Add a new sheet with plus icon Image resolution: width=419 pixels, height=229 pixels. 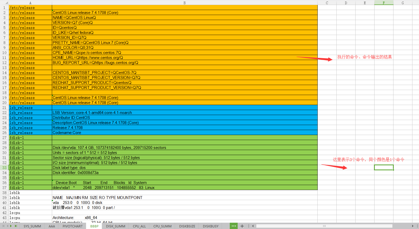coord(242,226)
